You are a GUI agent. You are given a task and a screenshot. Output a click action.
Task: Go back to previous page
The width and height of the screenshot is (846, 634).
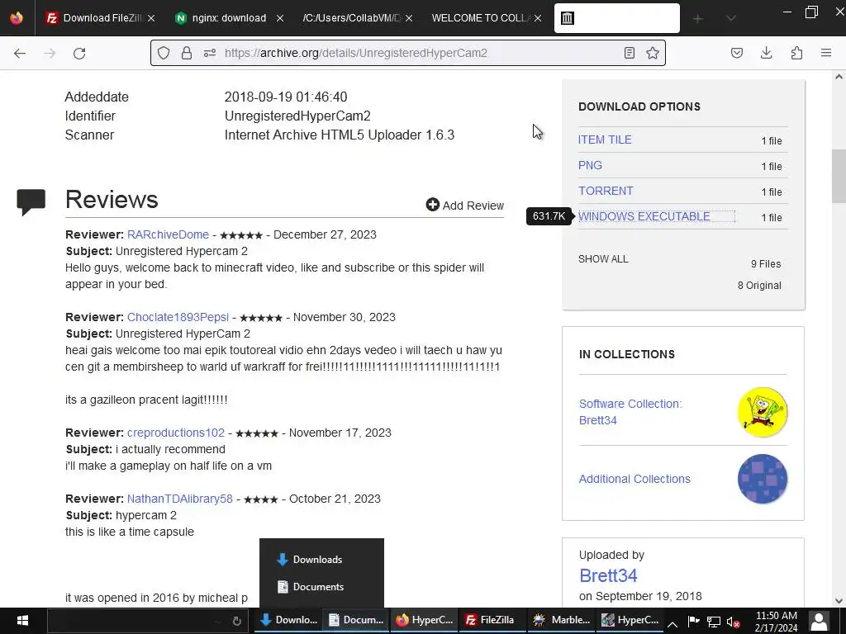tap(20, 53)
